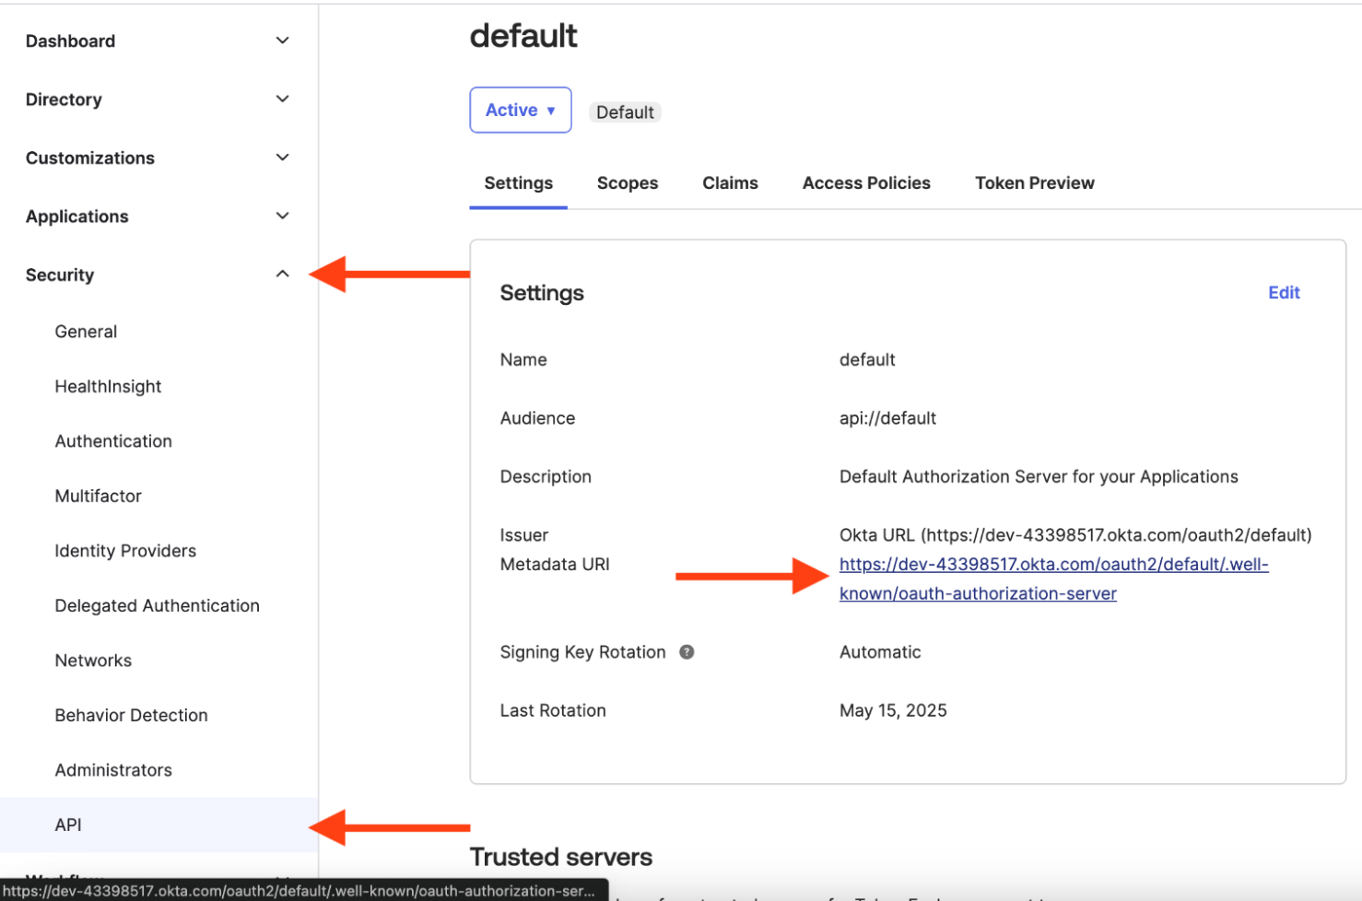Go to Identity Providers
1362x901 pixels.
pos(125,551)
